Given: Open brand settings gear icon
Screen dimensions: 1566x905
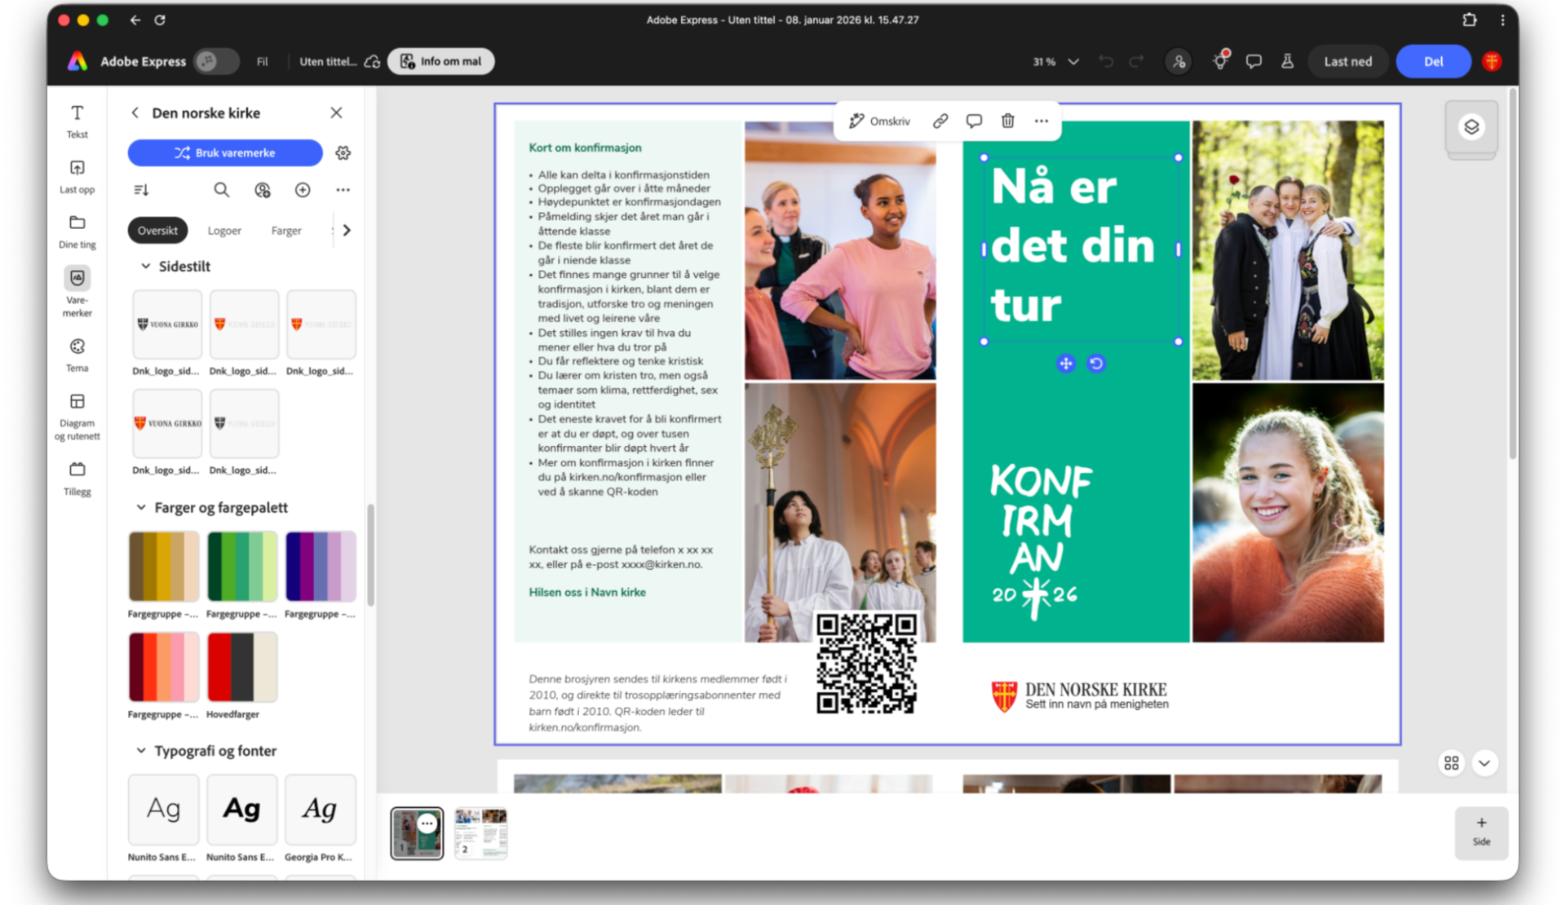Looking at the screenshot, I should click(x=343, y=153).
